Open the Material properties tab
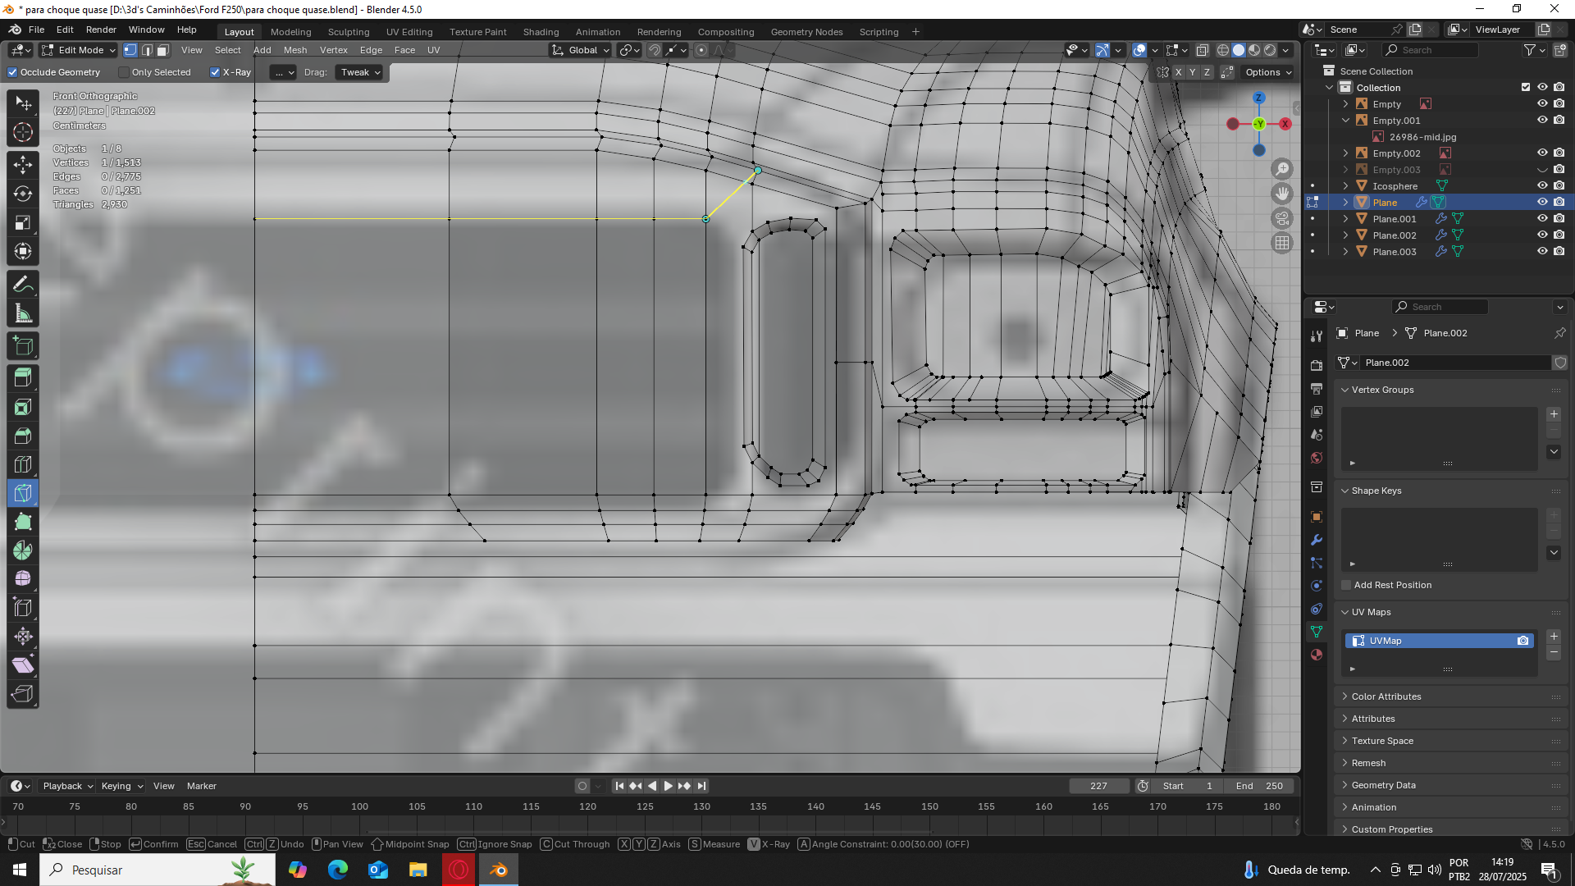This screenshot has height=886, width=1575. [x=1317, y=655]
